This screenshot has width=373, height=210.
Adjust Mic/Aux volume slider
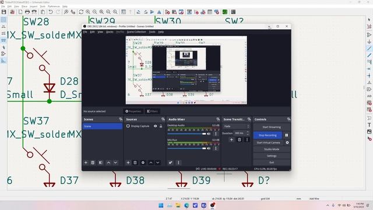(x=186, y=148)
